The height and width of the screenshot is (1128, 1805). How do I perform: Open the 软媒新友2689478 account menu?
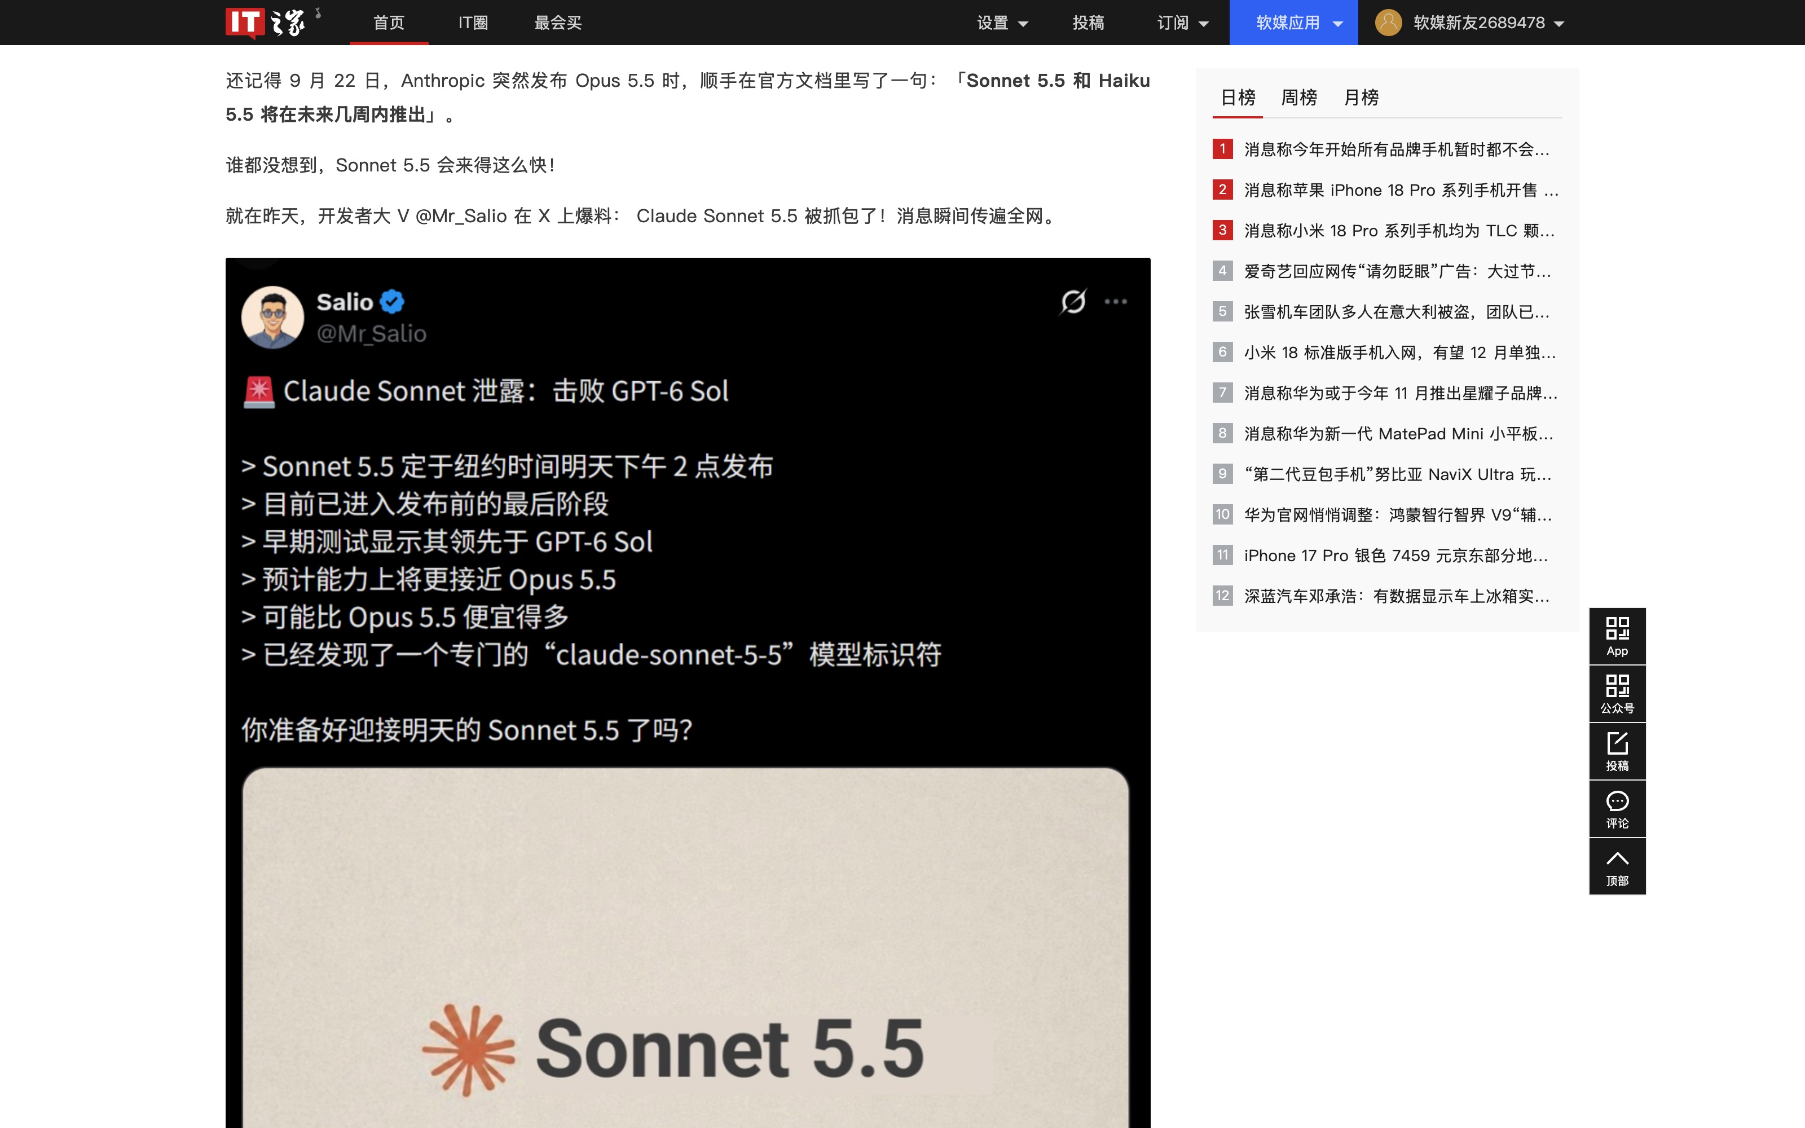pyautogui.click(x=1489, y=23)
